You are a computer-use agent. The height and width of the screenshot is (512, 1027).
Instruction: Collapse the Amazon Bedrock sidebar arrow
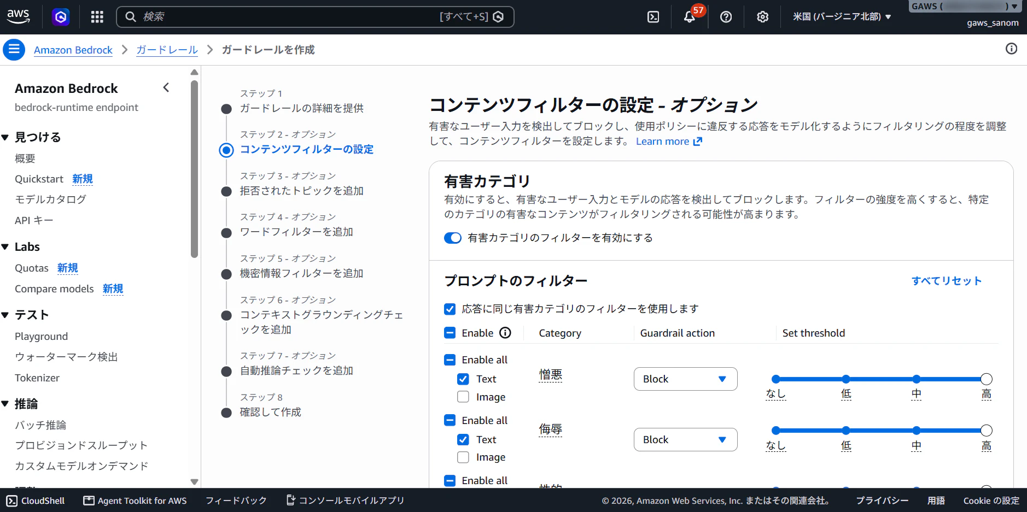[x=166, y=87]
